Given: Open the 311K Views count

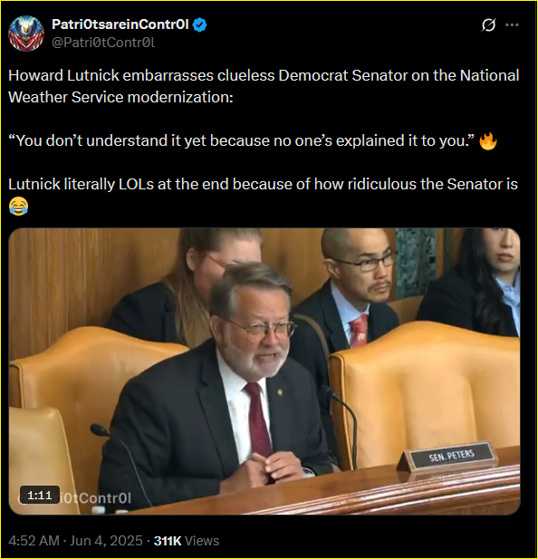Looking at the screenshot, I should 187,541.
